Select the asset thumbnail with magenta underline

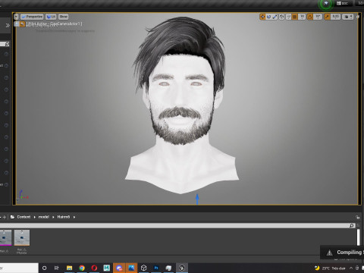[x=5, y=237]
